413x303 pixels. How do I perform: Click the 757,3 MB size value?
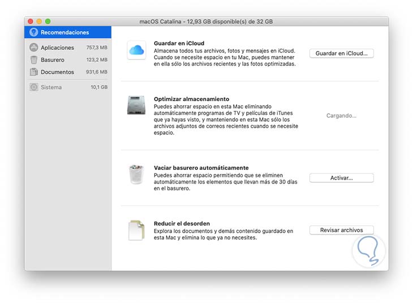point(97,48)
